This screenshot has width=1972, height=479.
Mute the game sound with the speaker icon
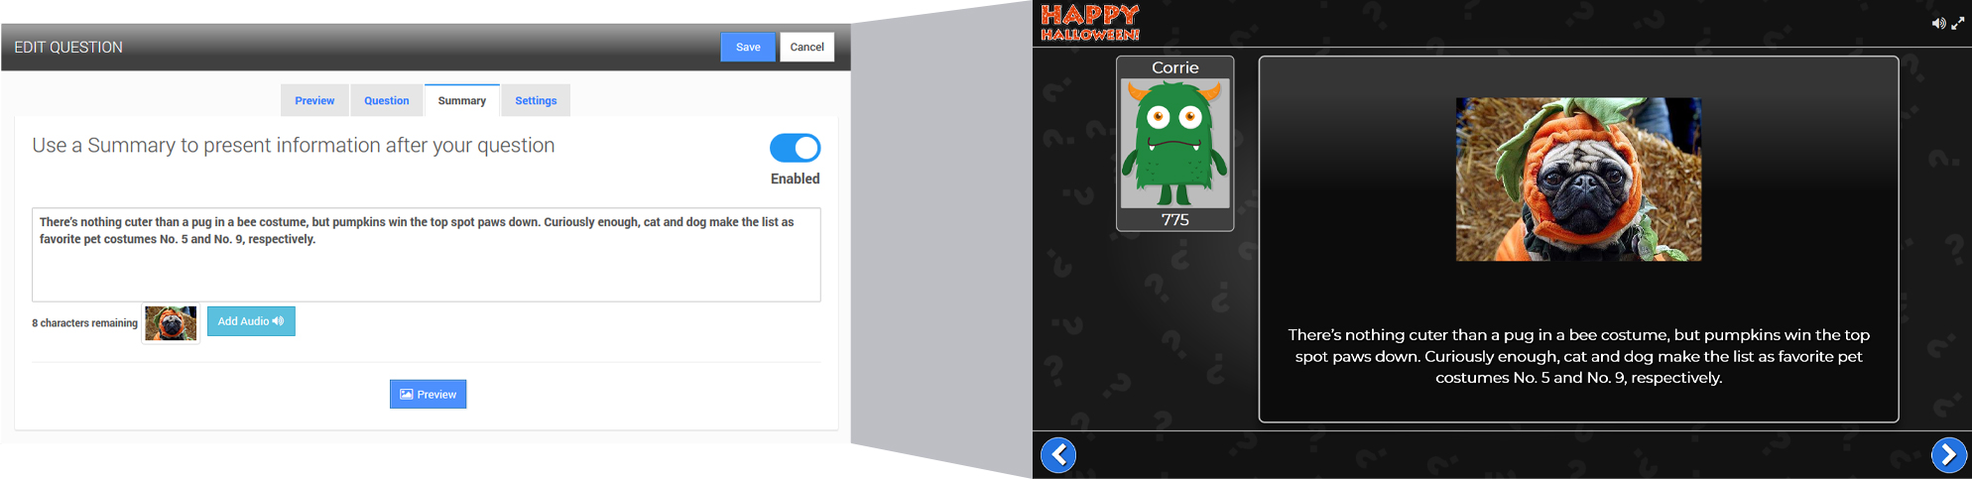[1937, 24]
